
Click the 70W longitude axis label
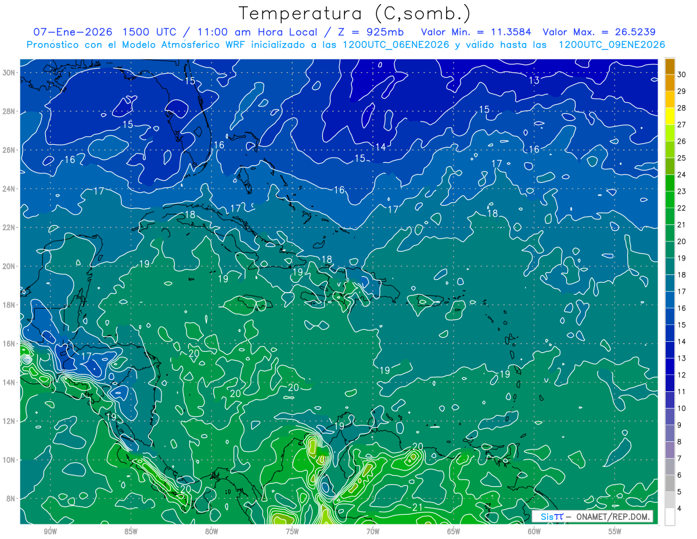tap(373, 531)
